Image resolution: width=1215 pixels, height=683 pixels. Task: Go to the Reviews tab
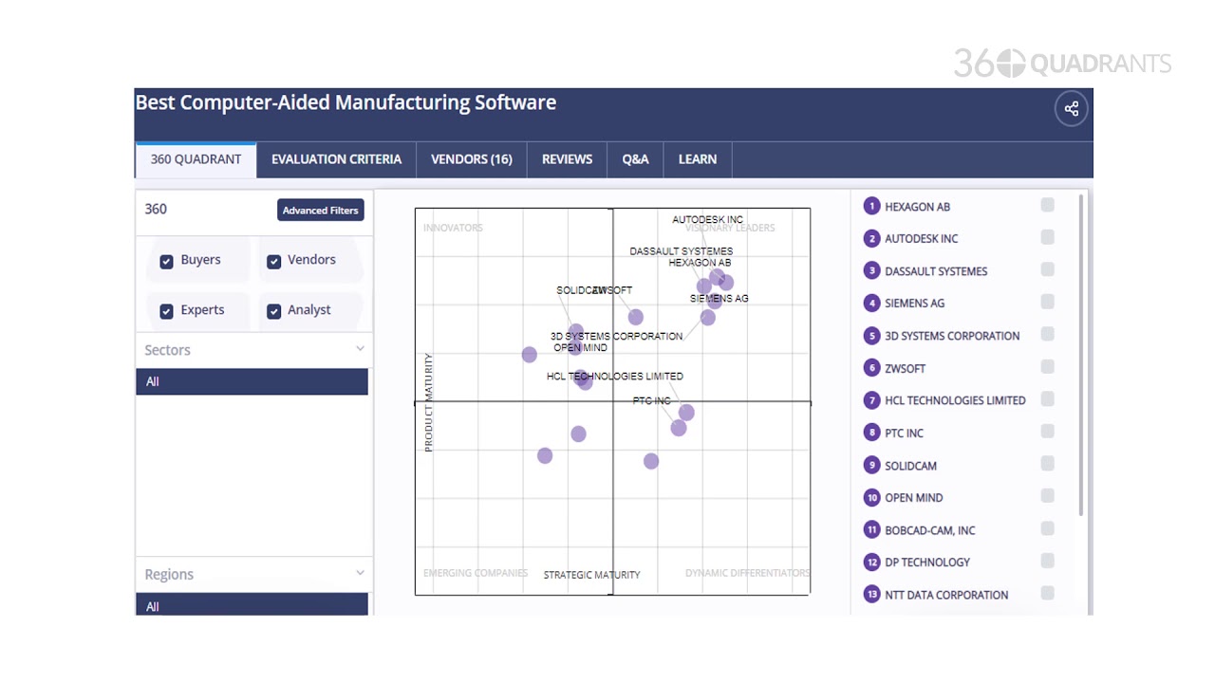point(567,159)
